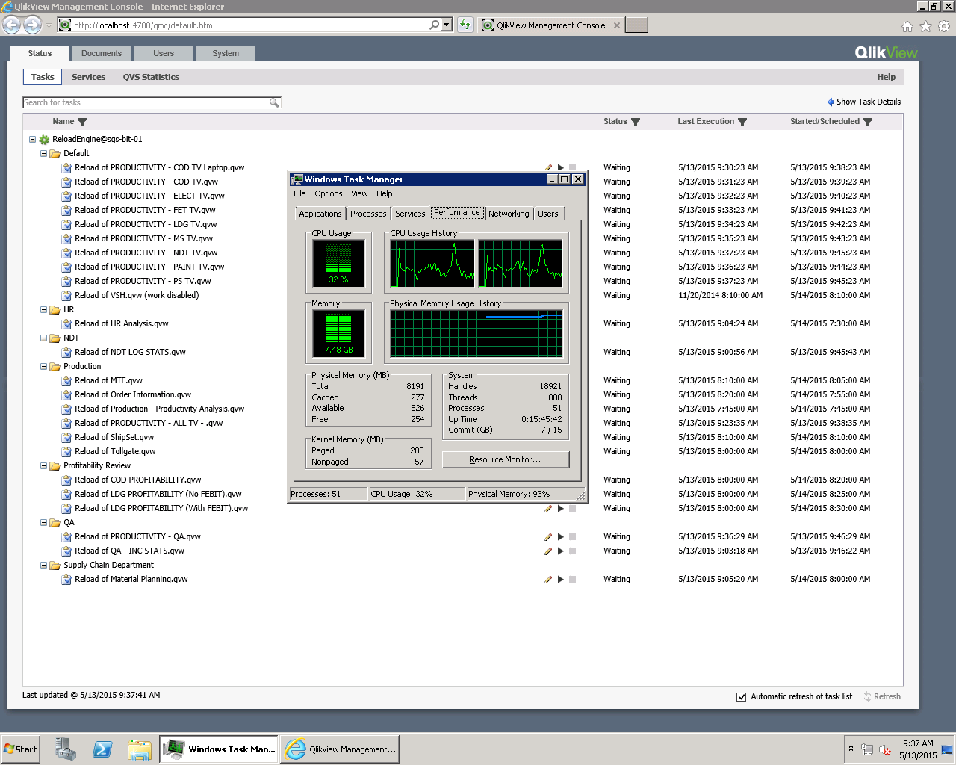Image resolution: width=956 pixels, height=765 pixels.
Task: Start task Reload of PRODUCTIVITY - QA.qvw
Action: tap(560, 536)
